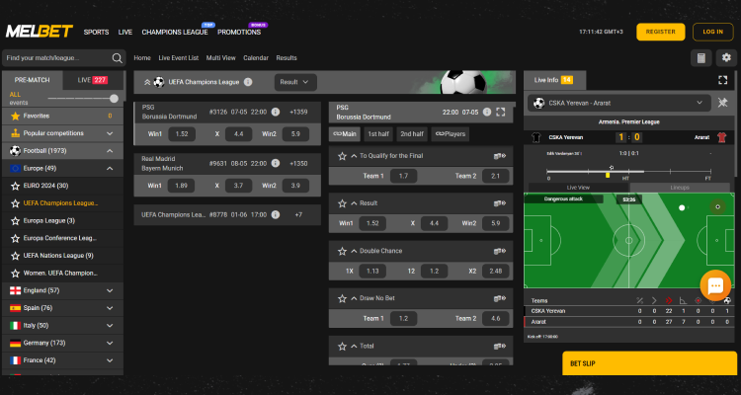This screenshot has height=395, width=741.
Task: Click the MELBET logo
Action: pyautogui.click(x=40, y=32)
